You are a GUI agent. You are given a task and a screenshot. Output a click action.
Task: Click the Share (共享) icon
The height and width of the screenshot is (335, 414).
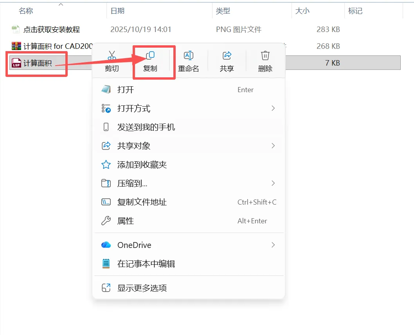point(227,55)
